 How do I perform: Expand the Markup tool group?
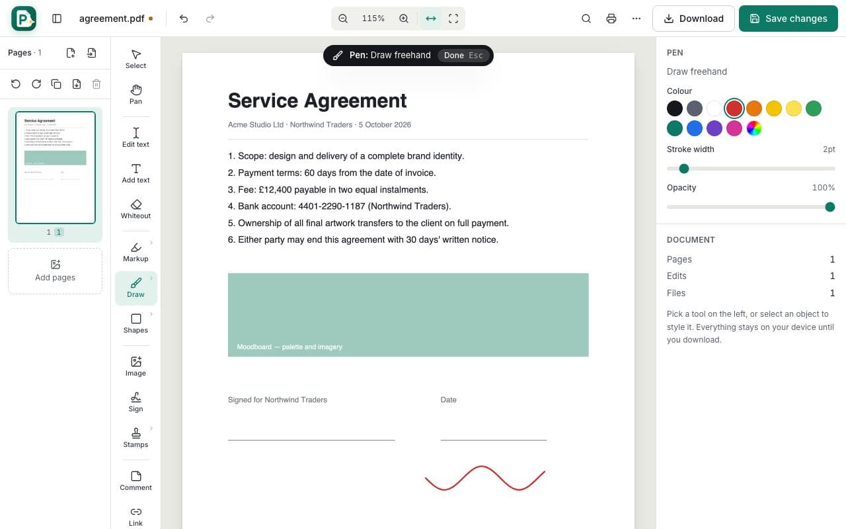(x=151, y=243)
